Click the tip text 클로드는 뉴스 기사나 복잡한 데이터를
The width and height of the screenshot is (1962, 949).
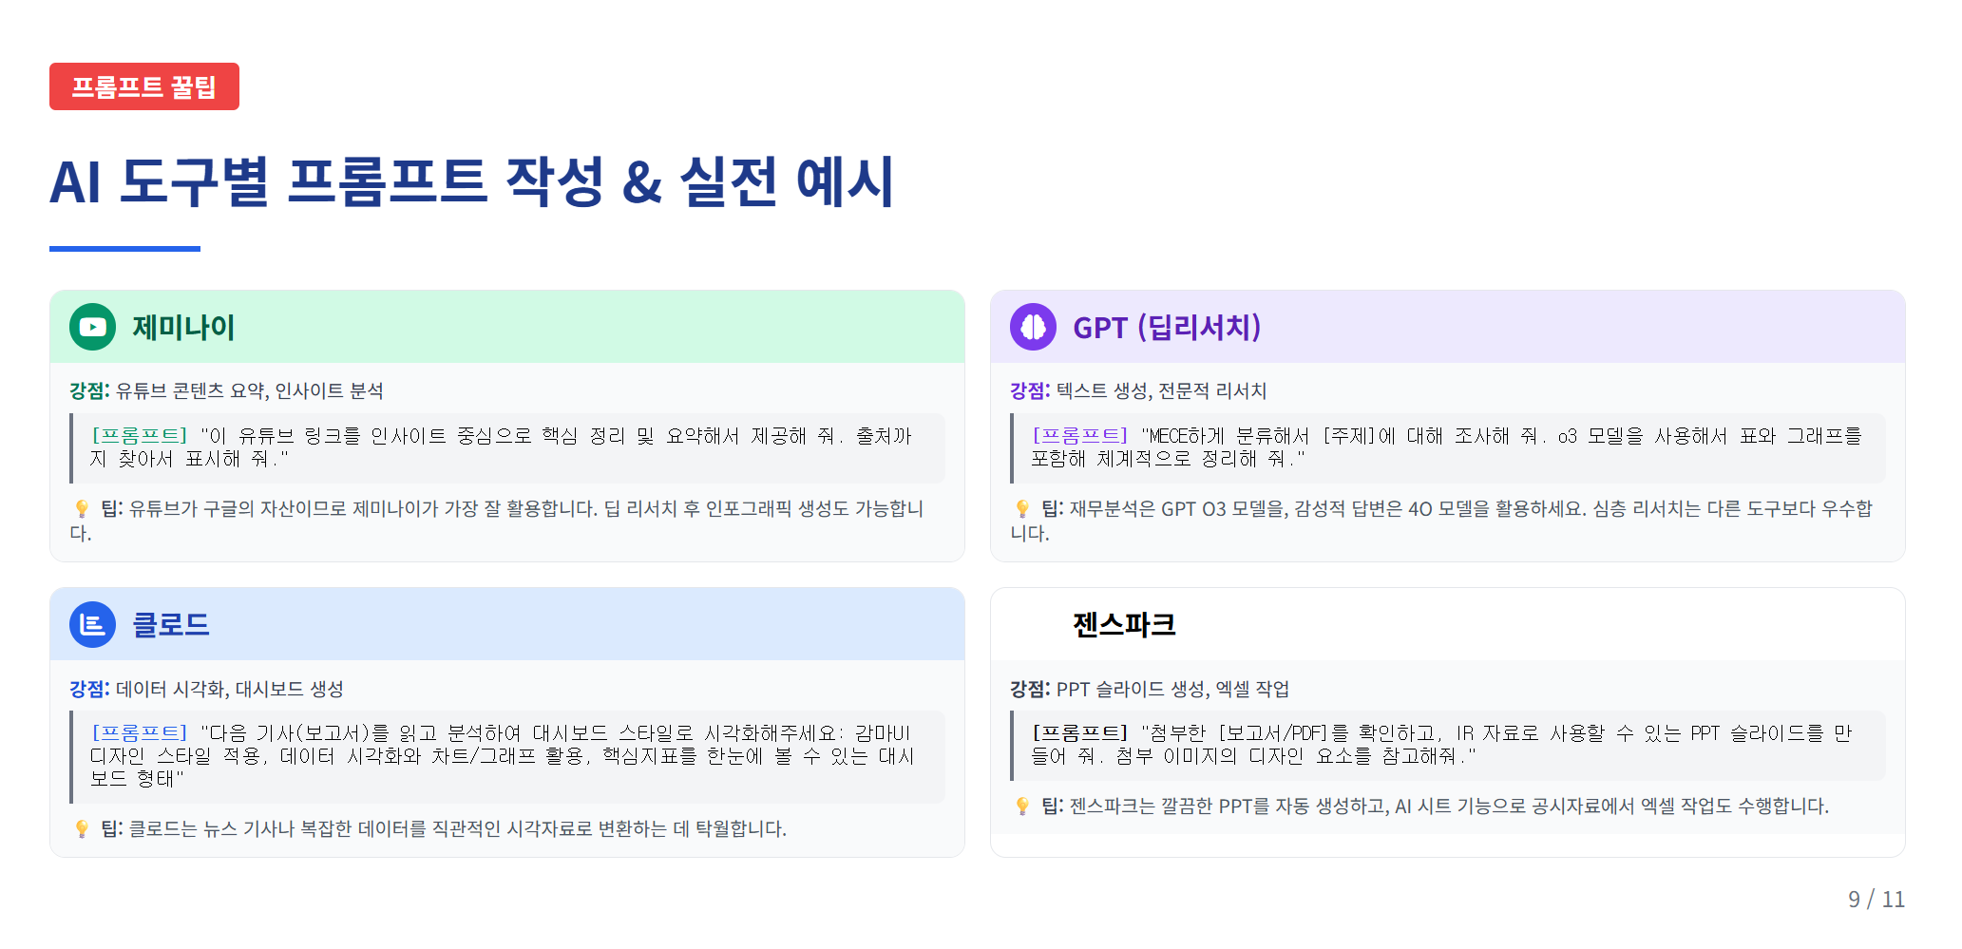coord(458,829)
